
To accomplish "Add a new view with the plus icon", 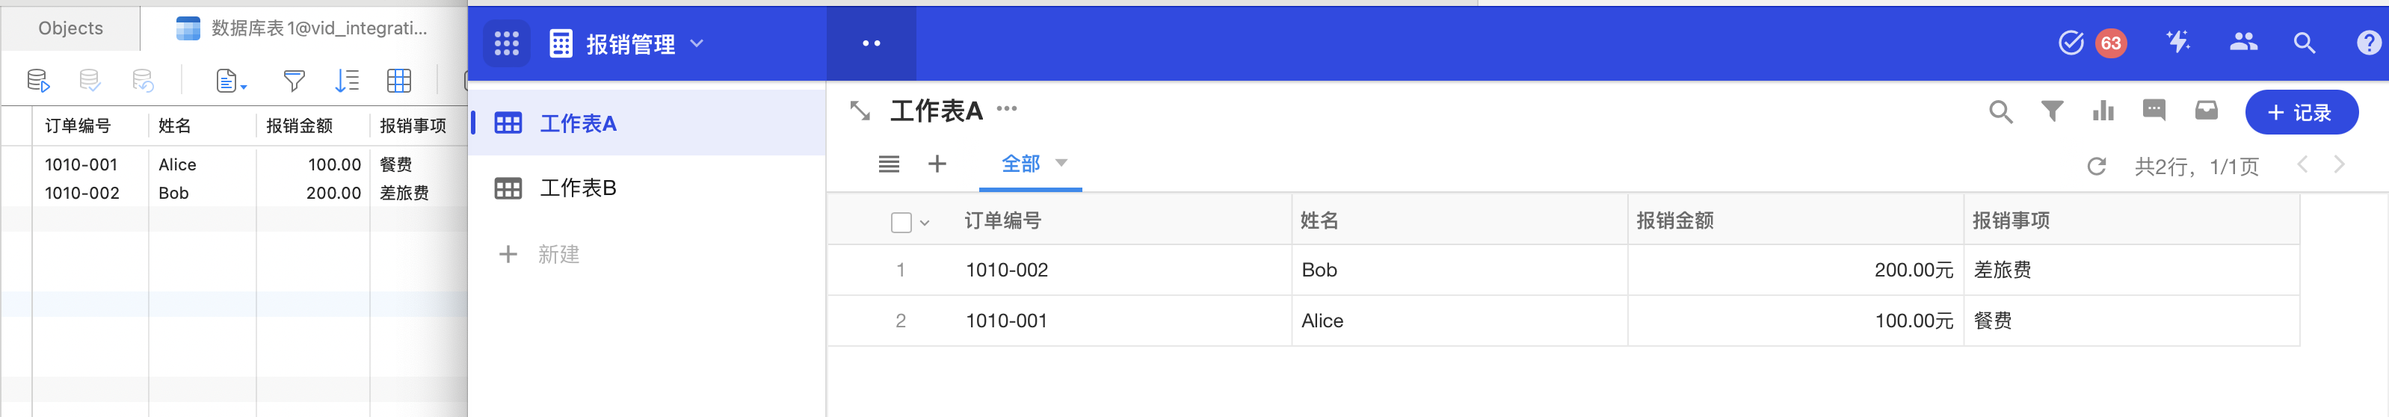I will 937,164.
